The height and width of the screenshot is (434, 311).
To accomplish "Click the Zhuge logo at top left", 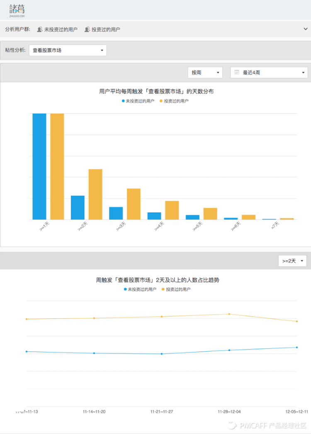I will pyautogui.click(x=17, y=10).
